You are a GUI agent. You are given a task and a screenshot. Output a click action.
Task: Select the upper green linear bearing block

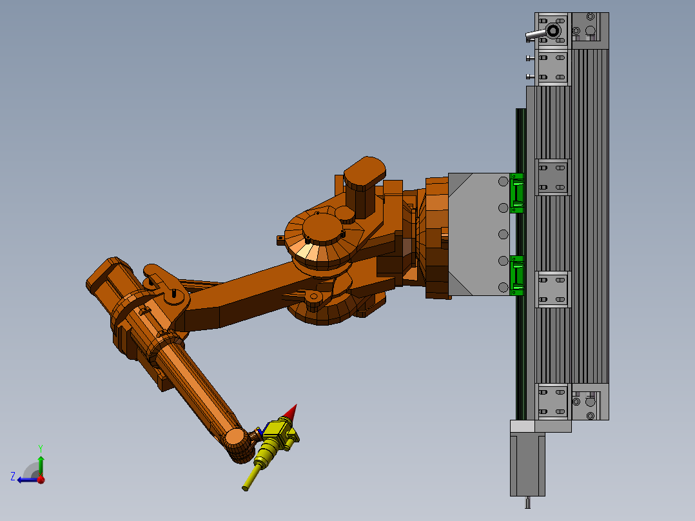[x=517, y=193]
